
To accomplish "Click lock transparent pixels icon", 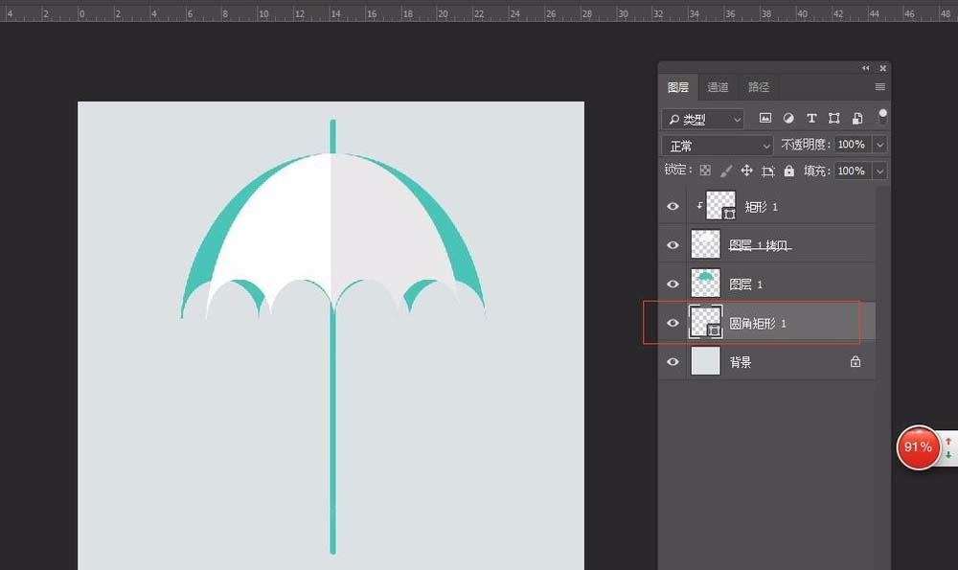I will coord(705,171).
